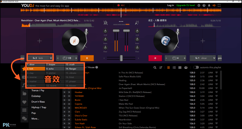This screenshot has width=242, height=129.
Task: Open LINK for 'Safe Place (Radio Edit)'
Action: click(x=210, y=76)
